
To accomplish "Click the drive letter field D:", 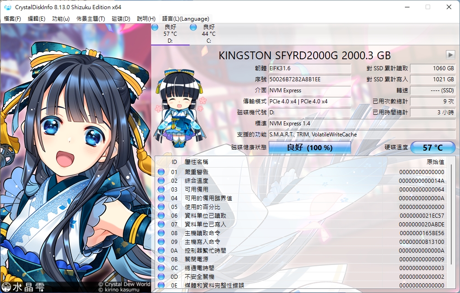I will 310,113.
